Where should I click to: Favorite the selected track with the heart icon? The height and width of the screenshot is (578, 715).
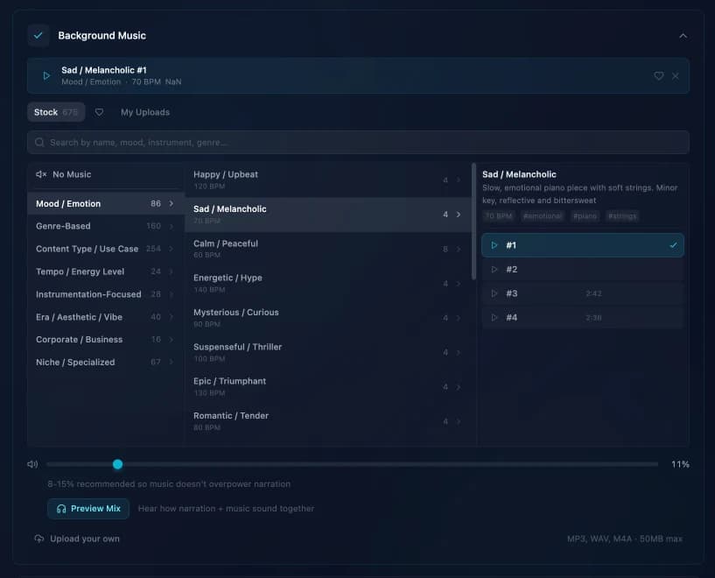pyautogui.click(x=658, y=75)
